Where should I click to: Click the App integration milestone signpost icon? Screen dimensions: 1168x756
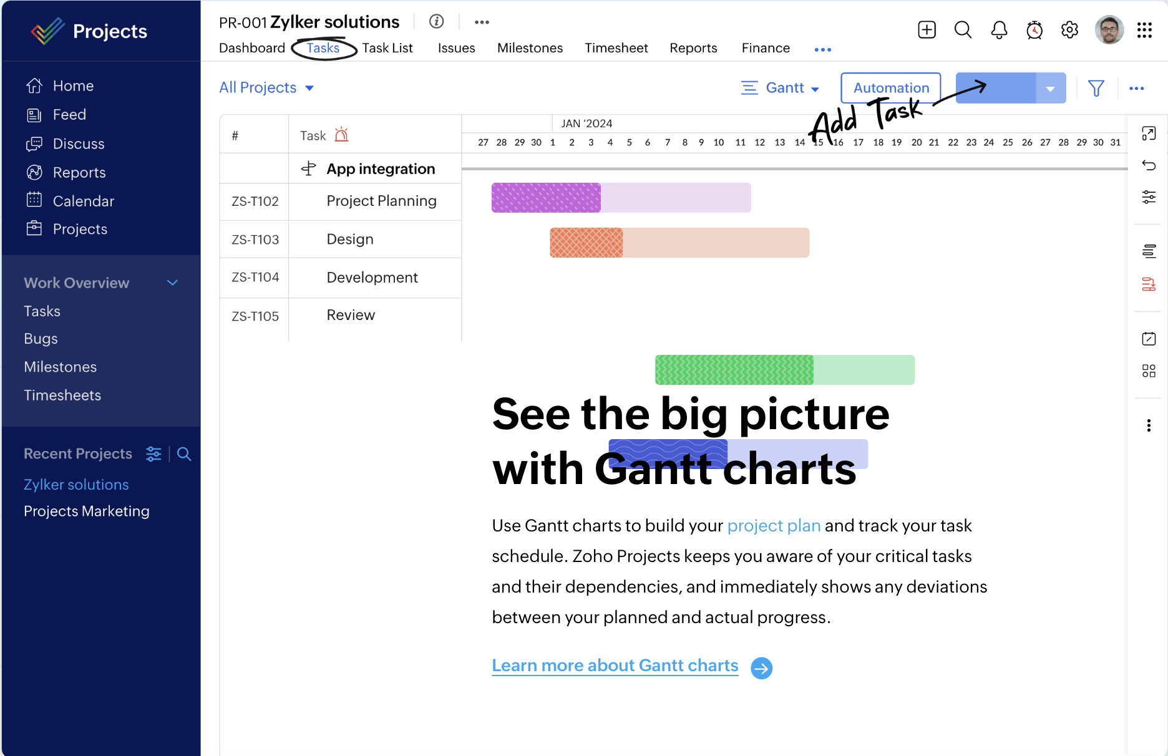[x=308, y=168]
